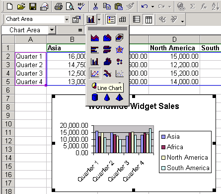This screenshot has height=194, width=221.
Task: Choose the Area Chart type
Action: (95, 38)
